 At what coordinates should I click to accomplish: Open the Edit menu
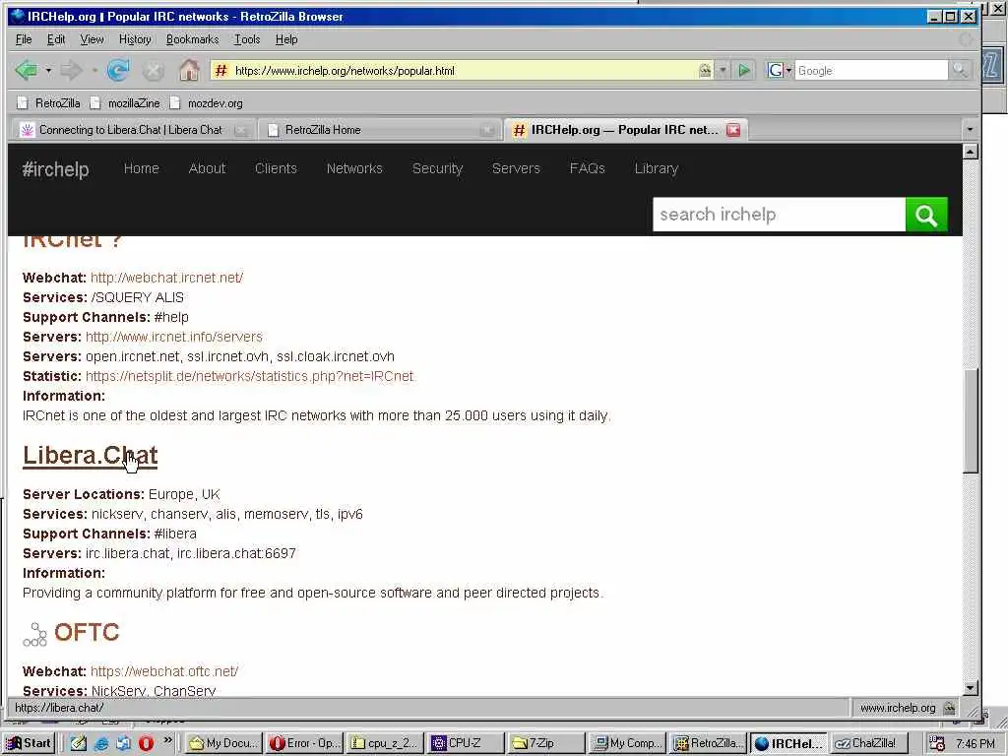pos(56,39)
